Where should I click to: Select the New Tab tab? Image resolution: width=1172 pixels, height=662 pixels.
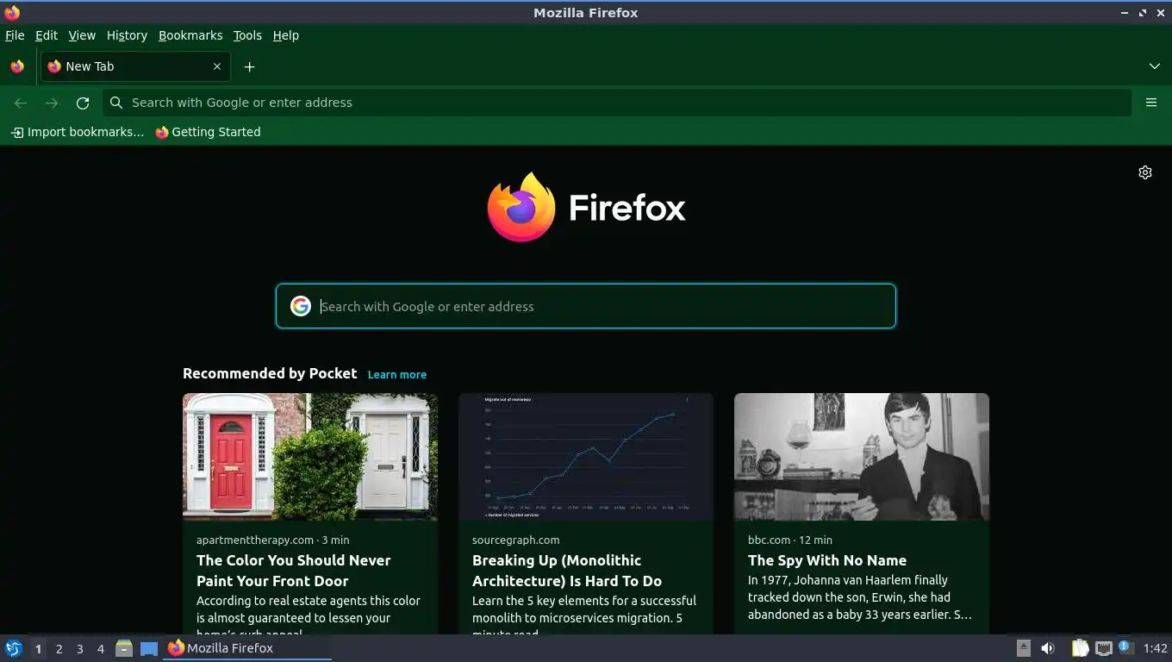coord(134,66)
